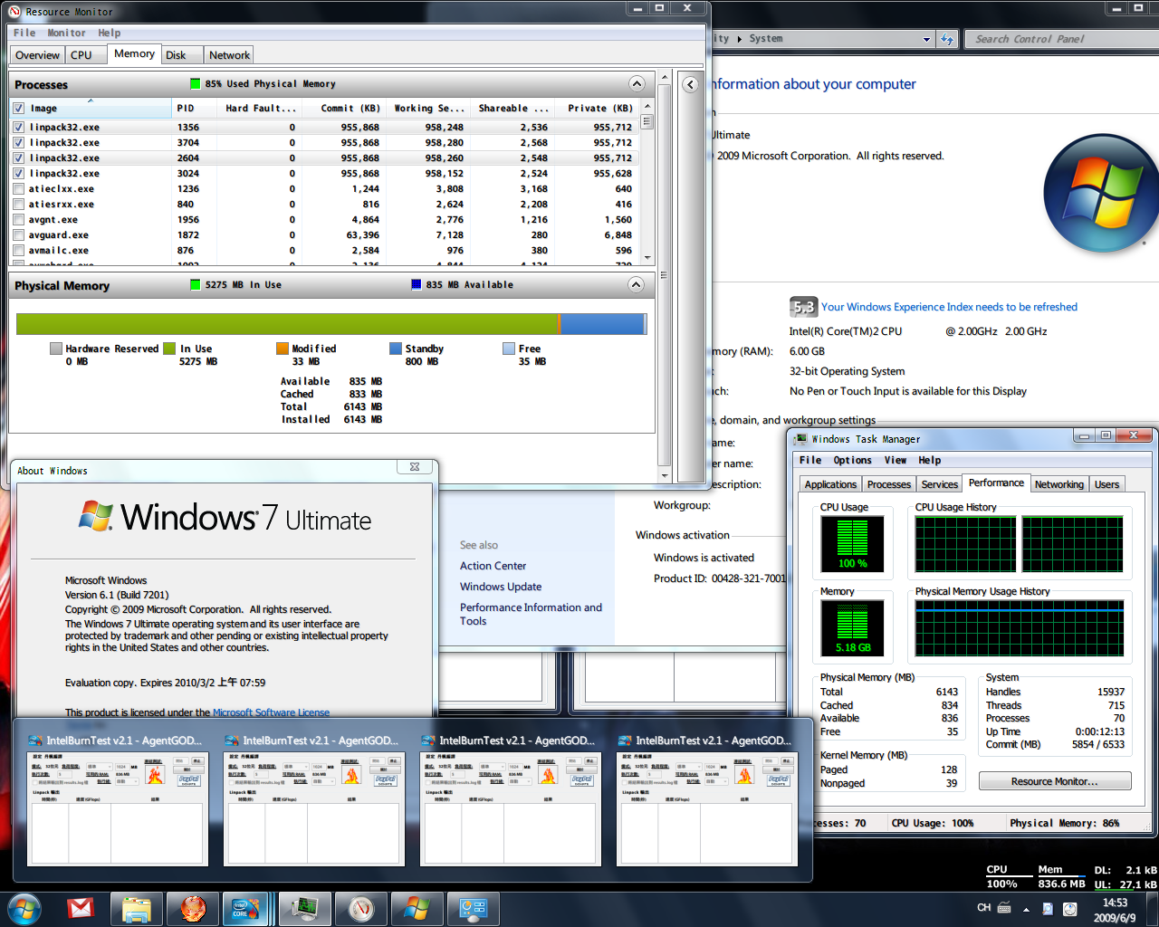This screenshot has width=1159, height=927.
Task: Click the left arrow to hide Resource Monitor graphs pane
Action: [x=690, y=84]
